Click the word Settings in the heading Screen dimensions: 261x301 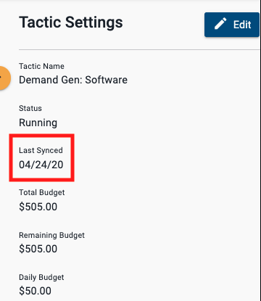(94, 22)
